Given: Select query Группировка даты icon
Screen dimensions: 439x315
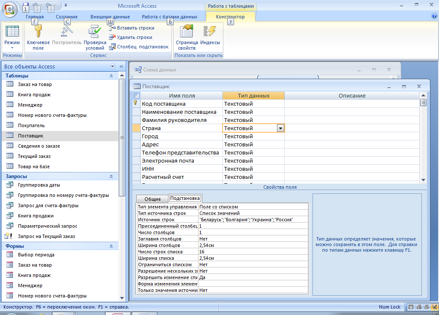Looking at the screenshot, I should click(x=10, y=185).
